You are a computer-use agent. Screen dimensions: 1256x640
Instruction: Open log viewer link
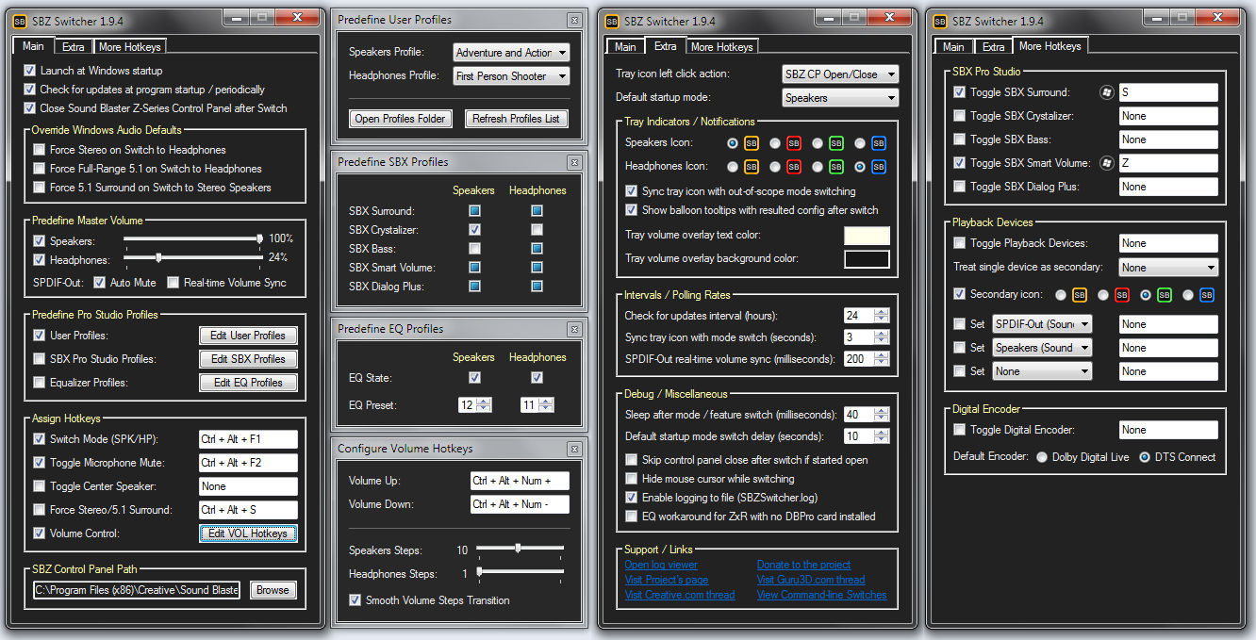(661, 565)
